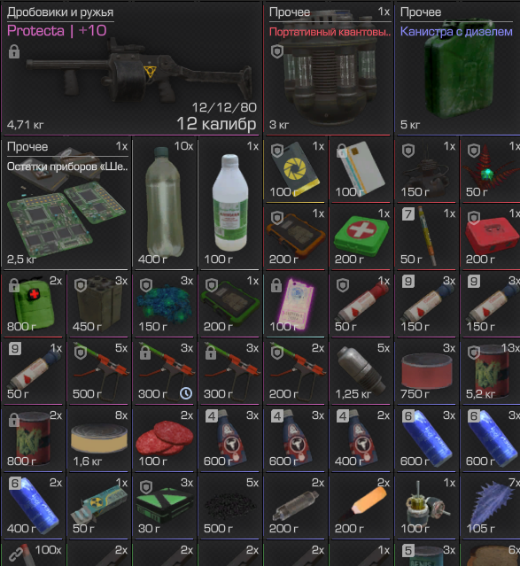The image size is (520, 566).
Task: Select the white bottle 100 g item
Action: tap(229, 203)
